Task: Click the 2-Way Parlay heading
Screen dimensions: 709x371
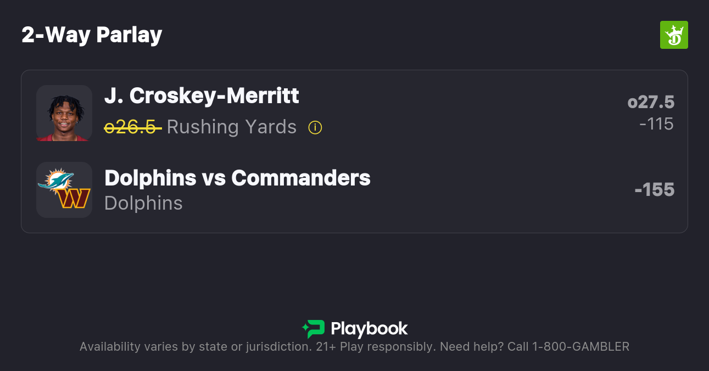Action: [92, 35]
